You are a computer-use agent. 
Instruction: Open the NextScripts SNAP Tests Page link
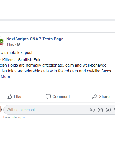click(x=35, y=39)
